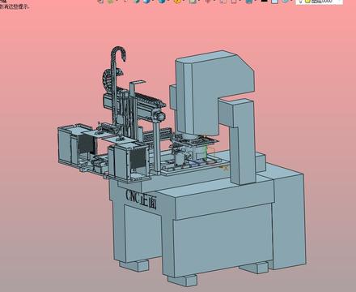Screen dimensions: 356x292
Task: Toggle the yellow lightbulb in the layer box
Action: click(307, 1)
